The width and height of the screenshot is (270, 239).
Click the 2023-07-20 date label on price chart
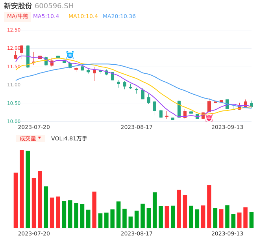[x=34, y=127]
